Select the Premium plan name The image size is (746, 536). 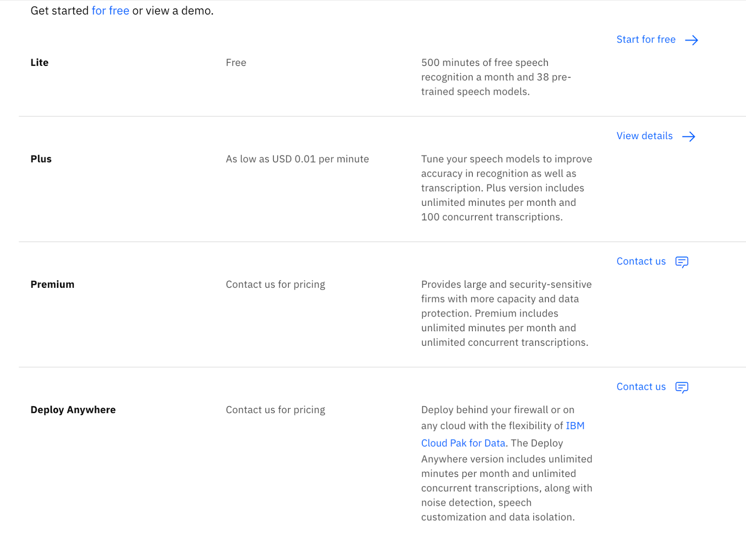(x=52, y=285)
